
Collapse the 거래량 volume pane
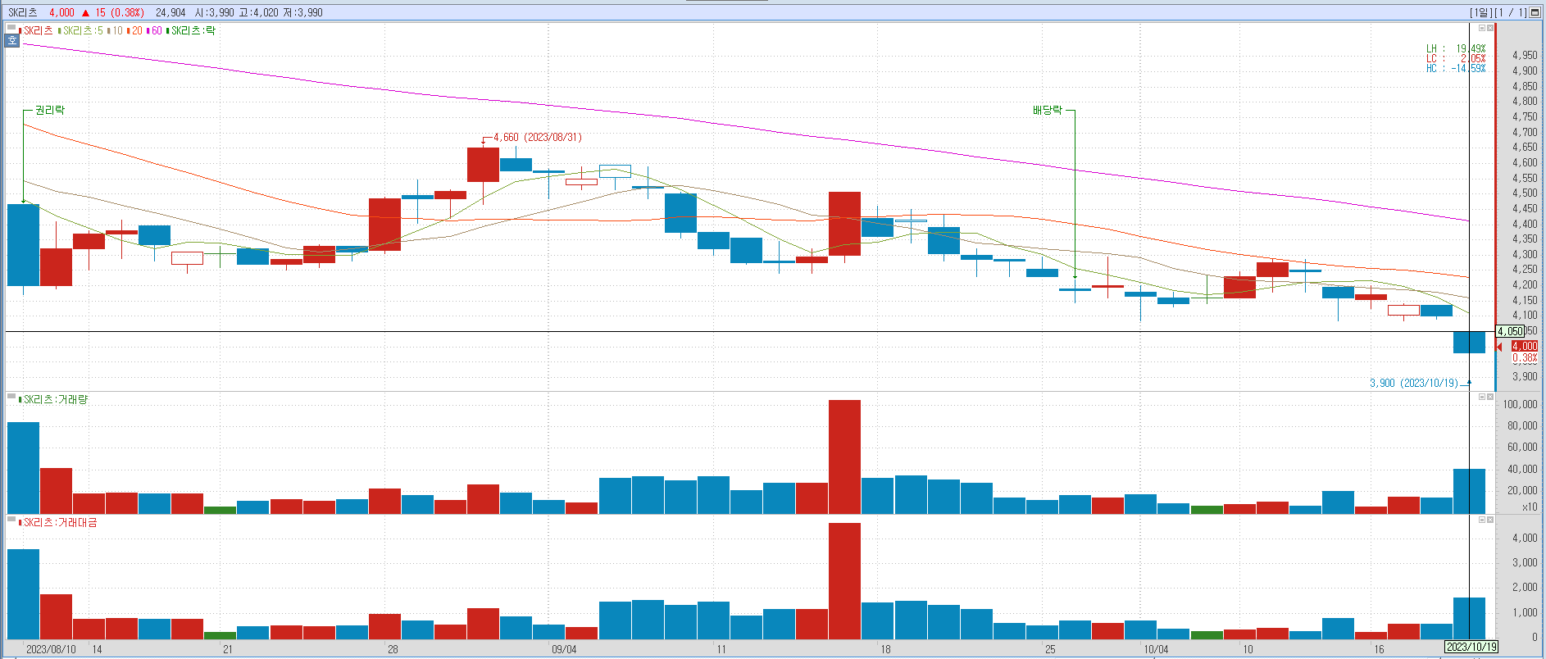click(1482, 398)
